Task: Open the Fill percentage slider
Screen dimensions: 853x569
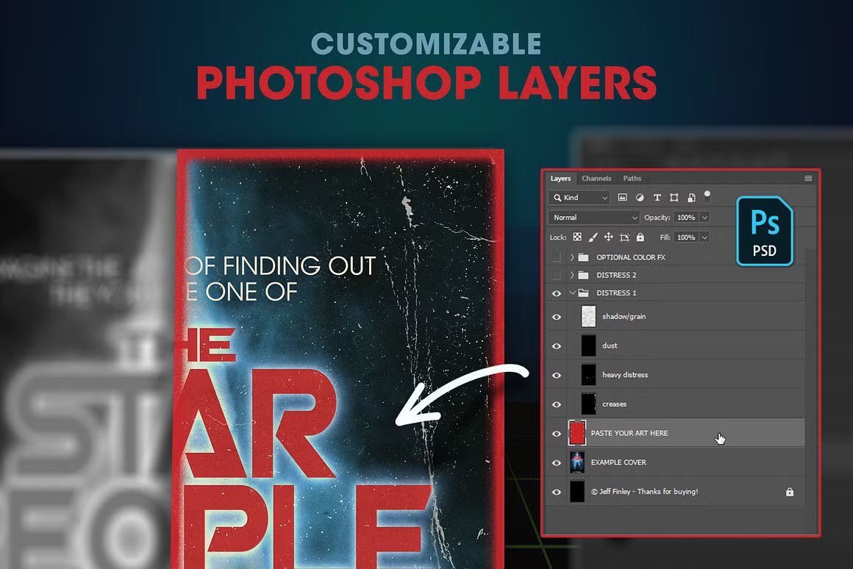Action: coord(704,237)
